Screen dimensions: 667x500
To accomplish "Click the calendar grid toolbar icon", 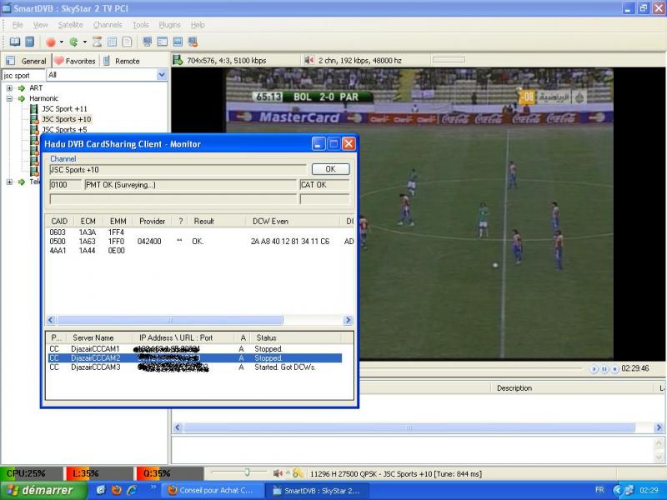I will [x=112, y=42].
